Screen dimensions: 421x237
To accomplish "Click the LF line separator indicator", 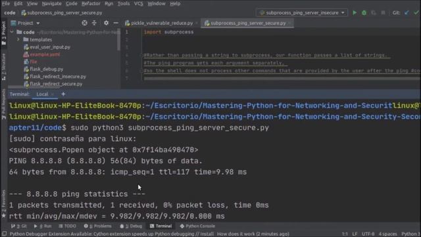I will (x=355, y=234).
